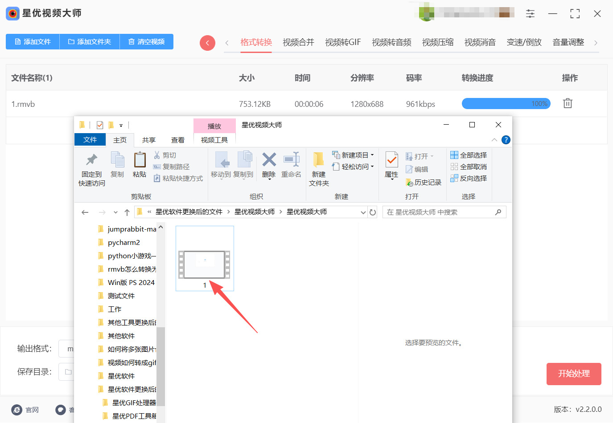Viewport: 613px width, 423px height.
Task: Click the right chevron to show more conversion tabs
Action: click(596, 42)
